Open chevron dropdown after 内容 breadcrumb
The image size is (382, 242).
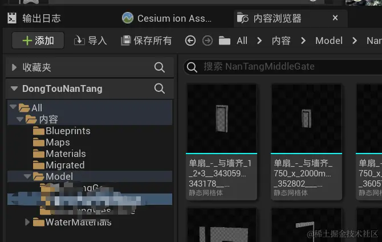303,41
